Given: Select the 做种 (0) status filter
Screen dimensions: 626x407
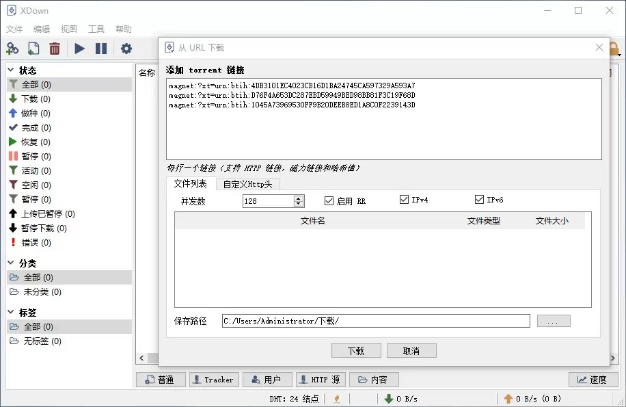Looking at the screenshot, I should point(69,113).
